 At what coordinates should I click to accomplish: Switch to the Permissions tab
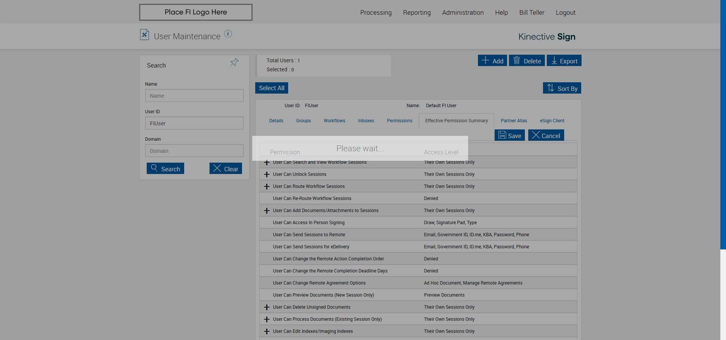399,121
